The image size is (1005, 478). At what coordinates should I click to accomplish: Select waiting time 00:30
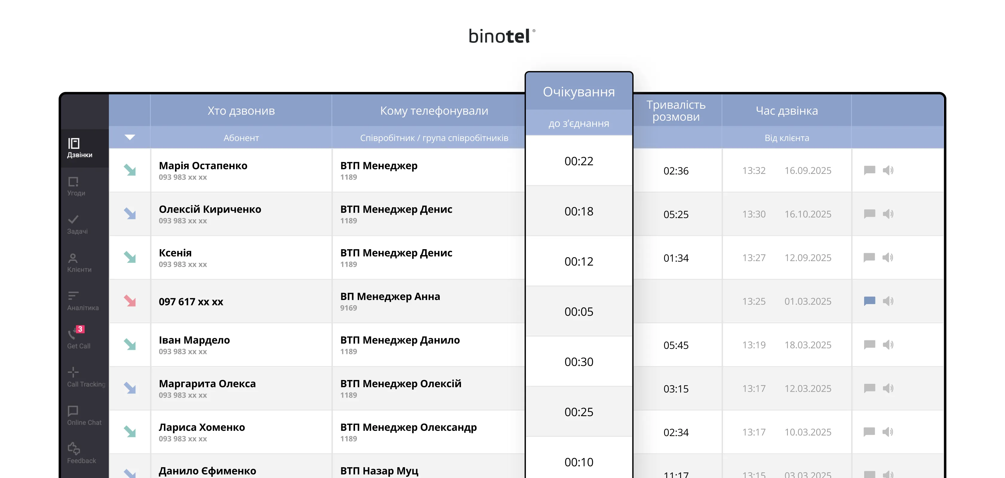[x=579, y=362]
